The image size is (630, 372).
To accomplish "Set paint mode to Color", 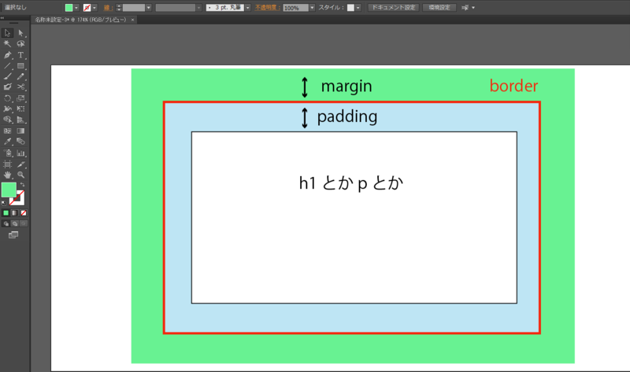I will pos(6,213).
